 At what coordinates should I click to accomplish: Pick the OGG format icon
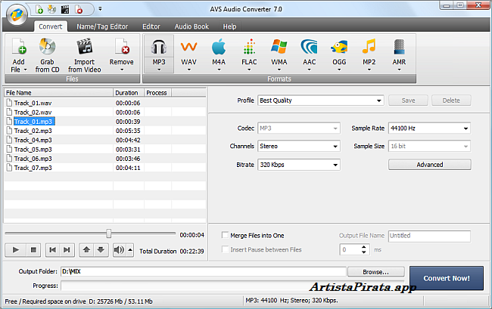(x=339, y=48)
